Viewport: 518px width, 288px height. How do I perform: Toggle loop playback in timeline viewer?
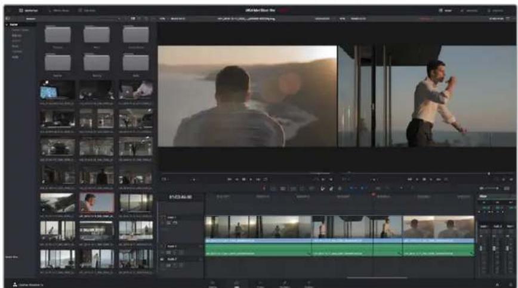coord(446,179)
